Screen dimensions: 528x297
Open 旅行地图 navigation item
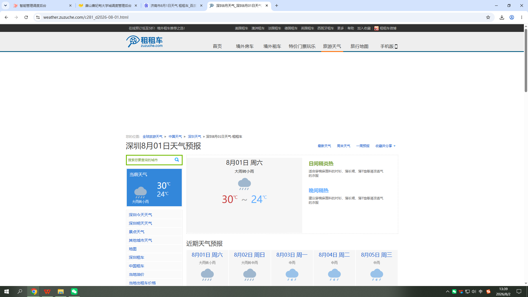pyautogui.click(x=359, y=46)
